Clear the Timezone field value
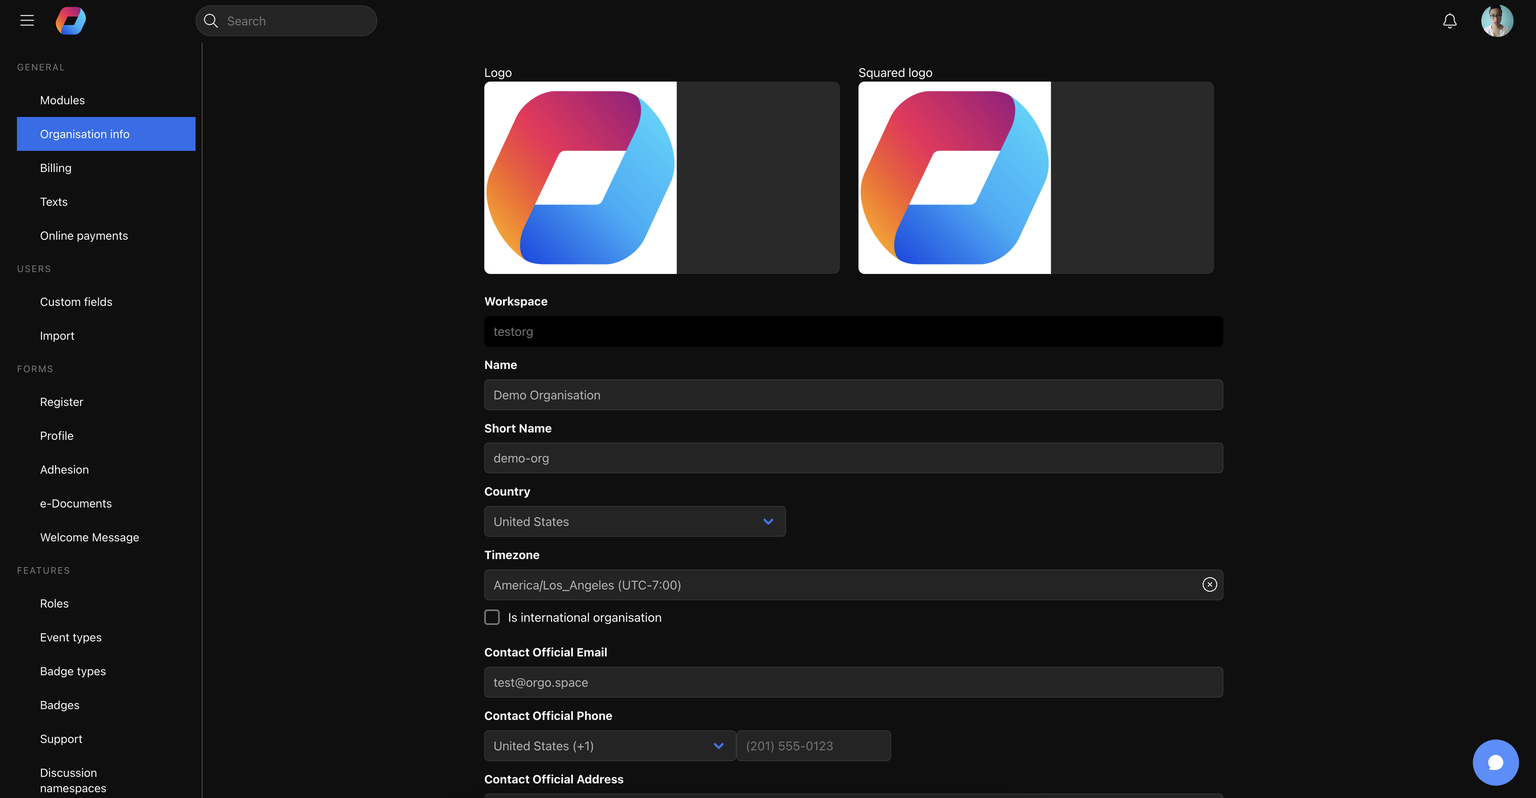This screenshot has width=1536, height=798. click(1209, 584)
